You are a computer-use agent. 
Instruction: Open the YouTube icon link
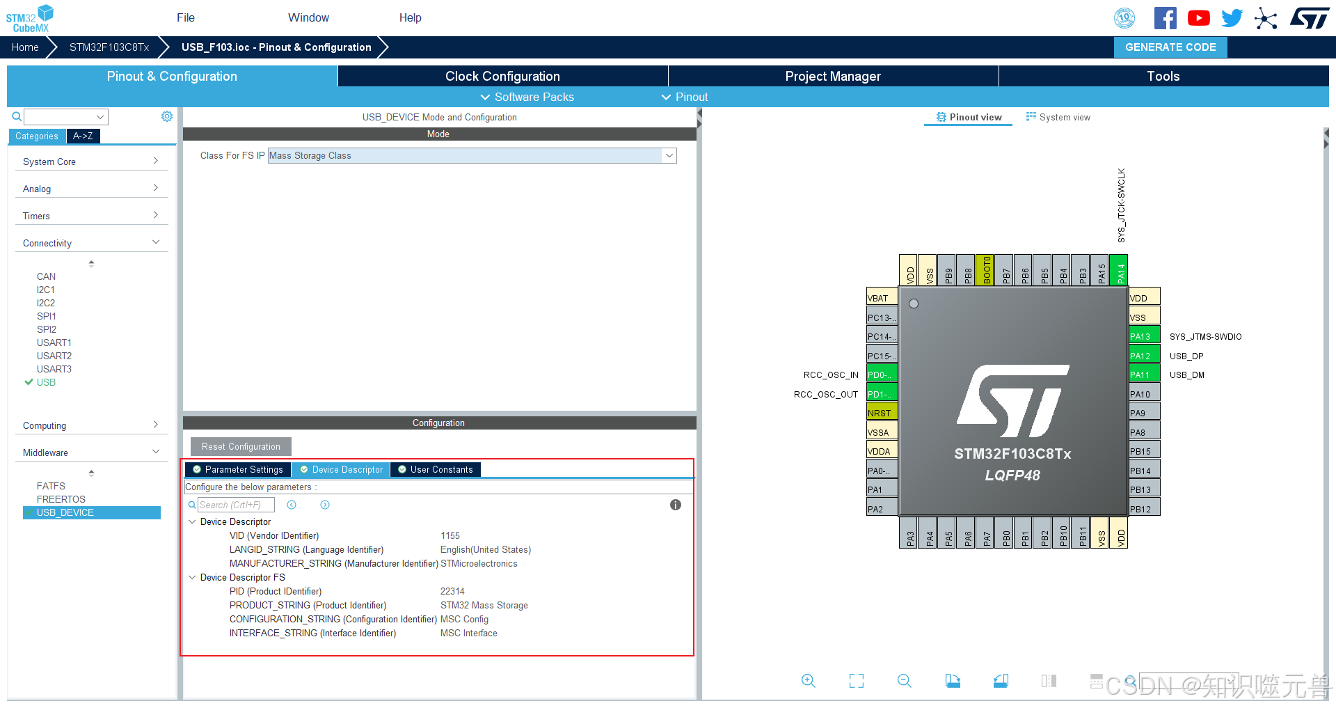point(1198,18)
